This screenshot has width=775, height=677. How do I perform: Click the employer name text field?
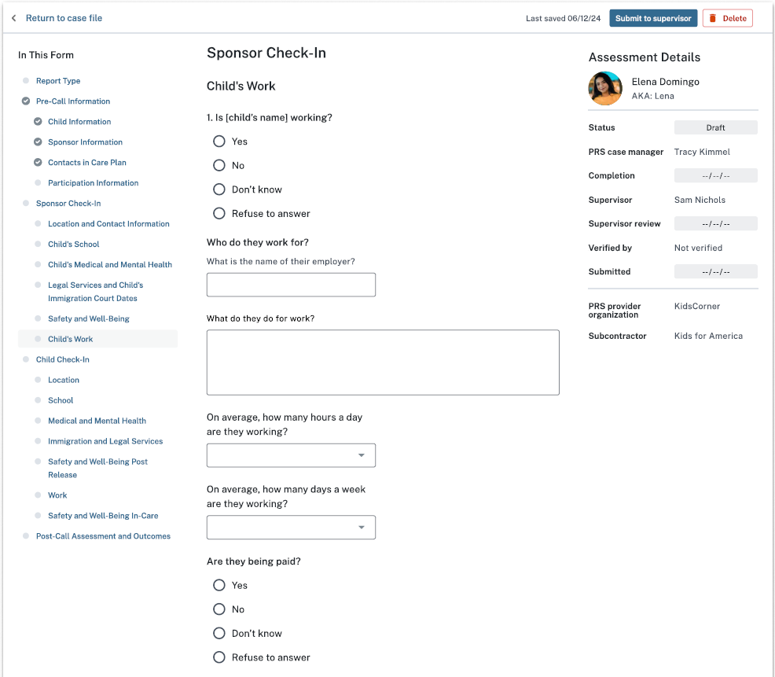point(291,285)
